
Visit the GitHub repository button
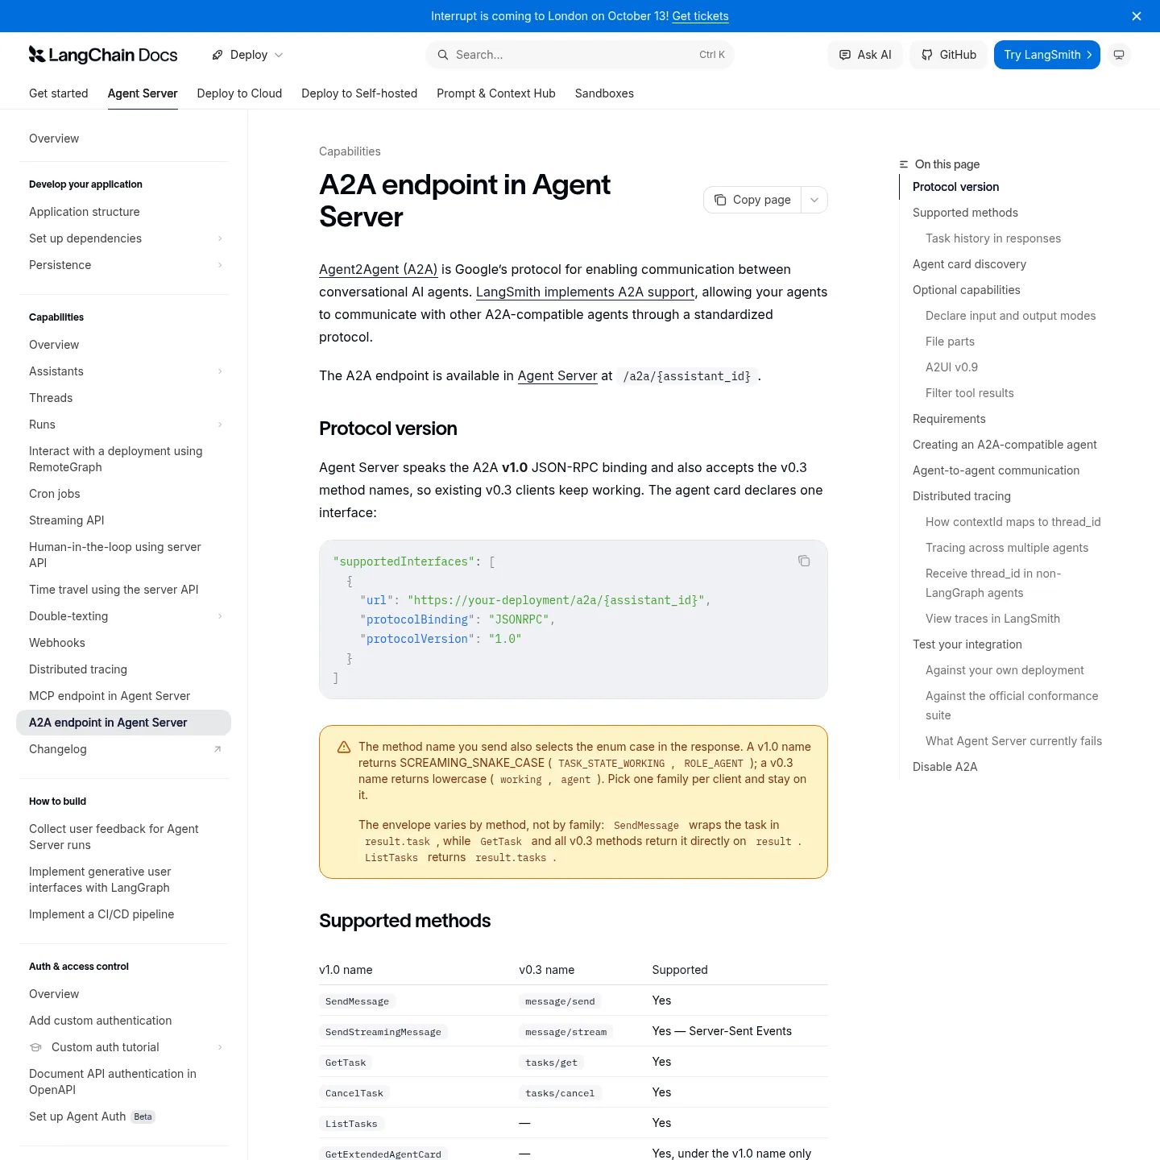click(x=949, y=55)
